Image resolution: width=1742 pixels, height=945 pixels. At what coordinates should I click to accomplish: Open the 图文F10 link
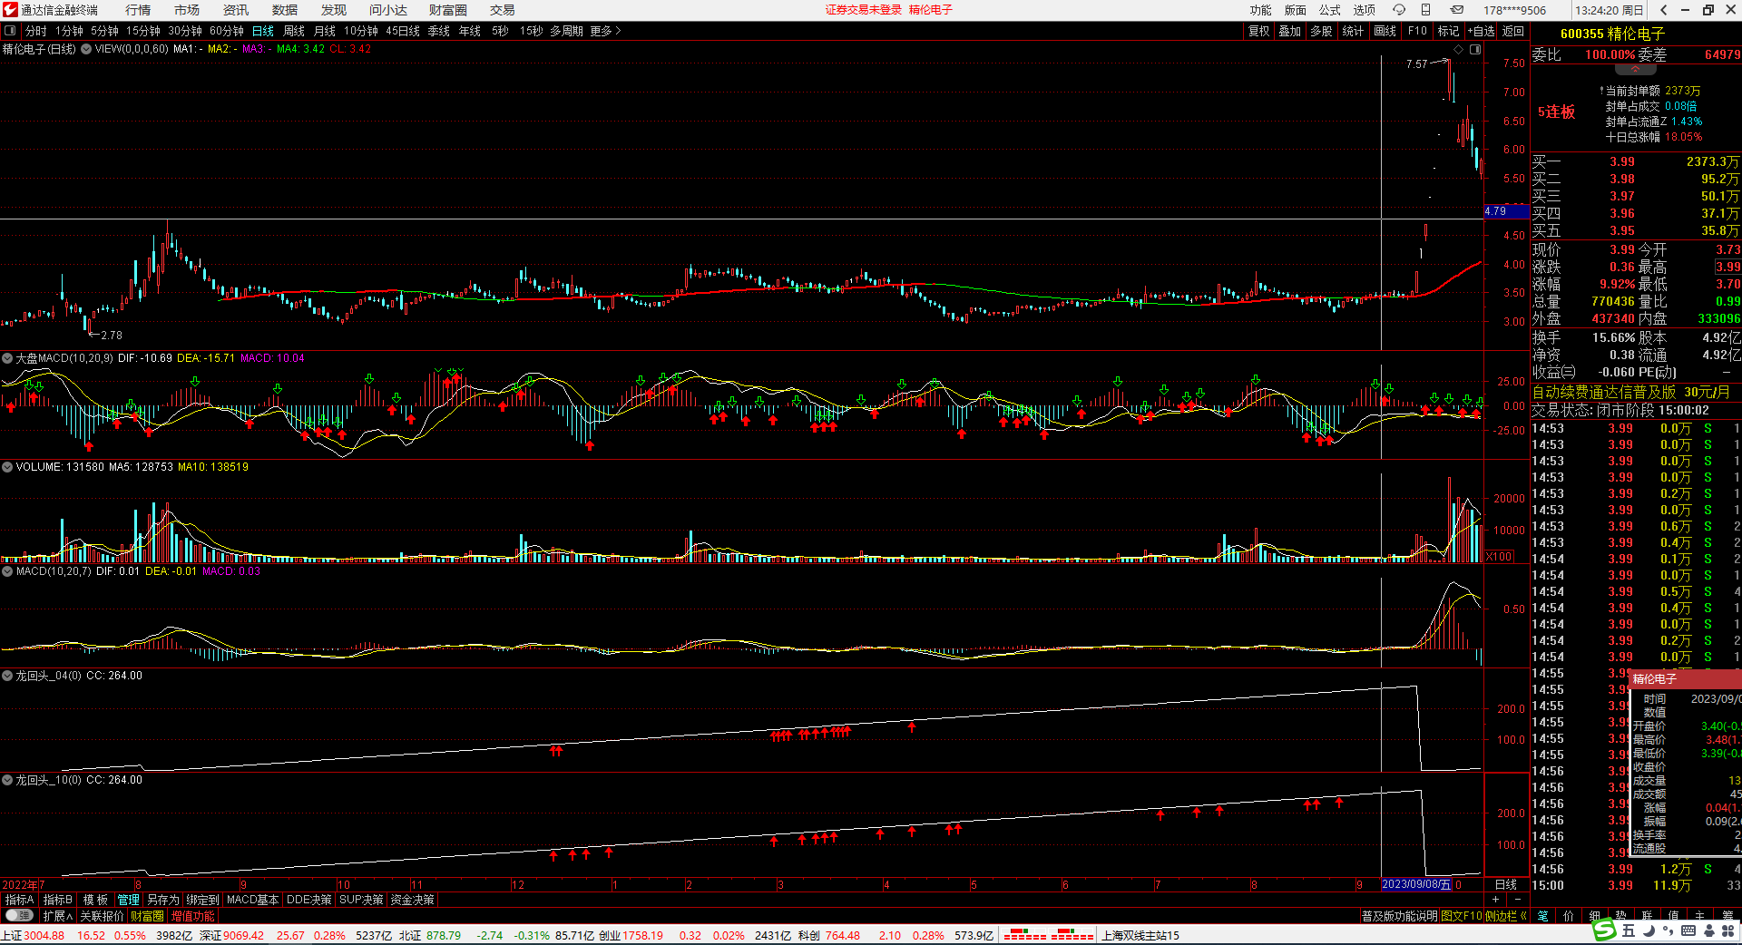click(1462, 916)
